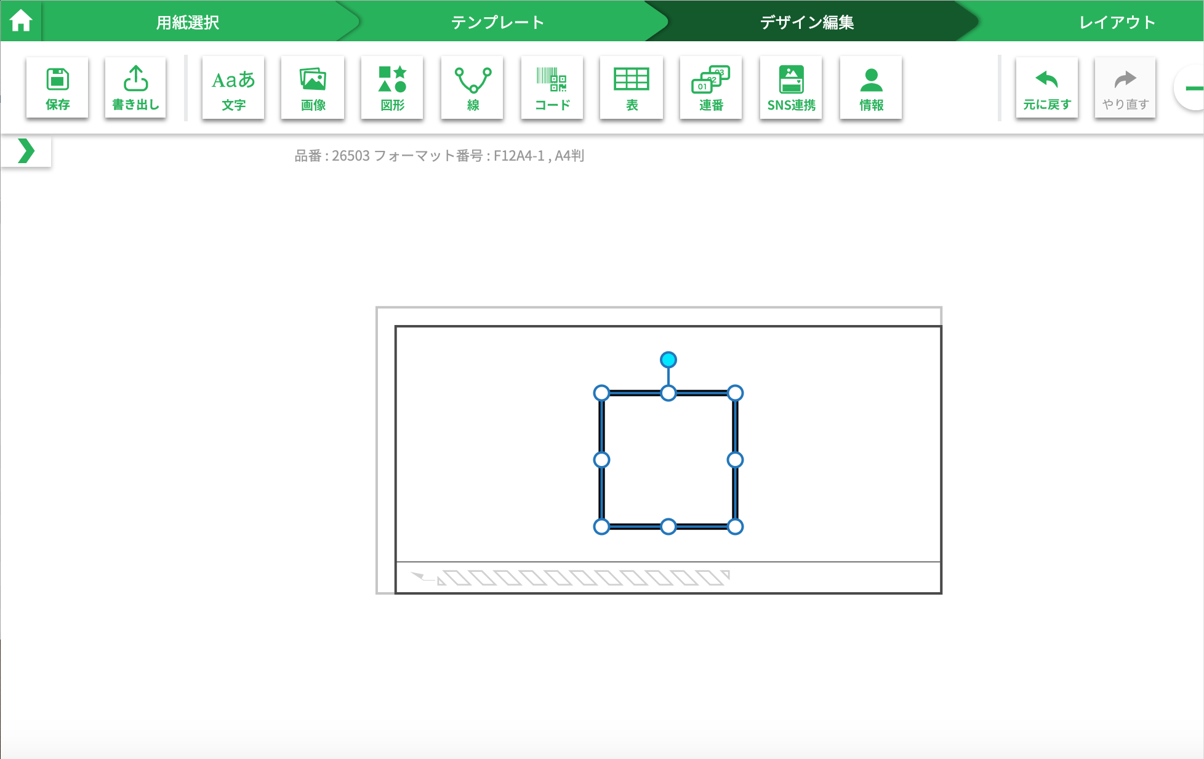This screenshot has width=1204, height=759.
Task: Open the SNS連携 tool
Action: coord(791,87)
